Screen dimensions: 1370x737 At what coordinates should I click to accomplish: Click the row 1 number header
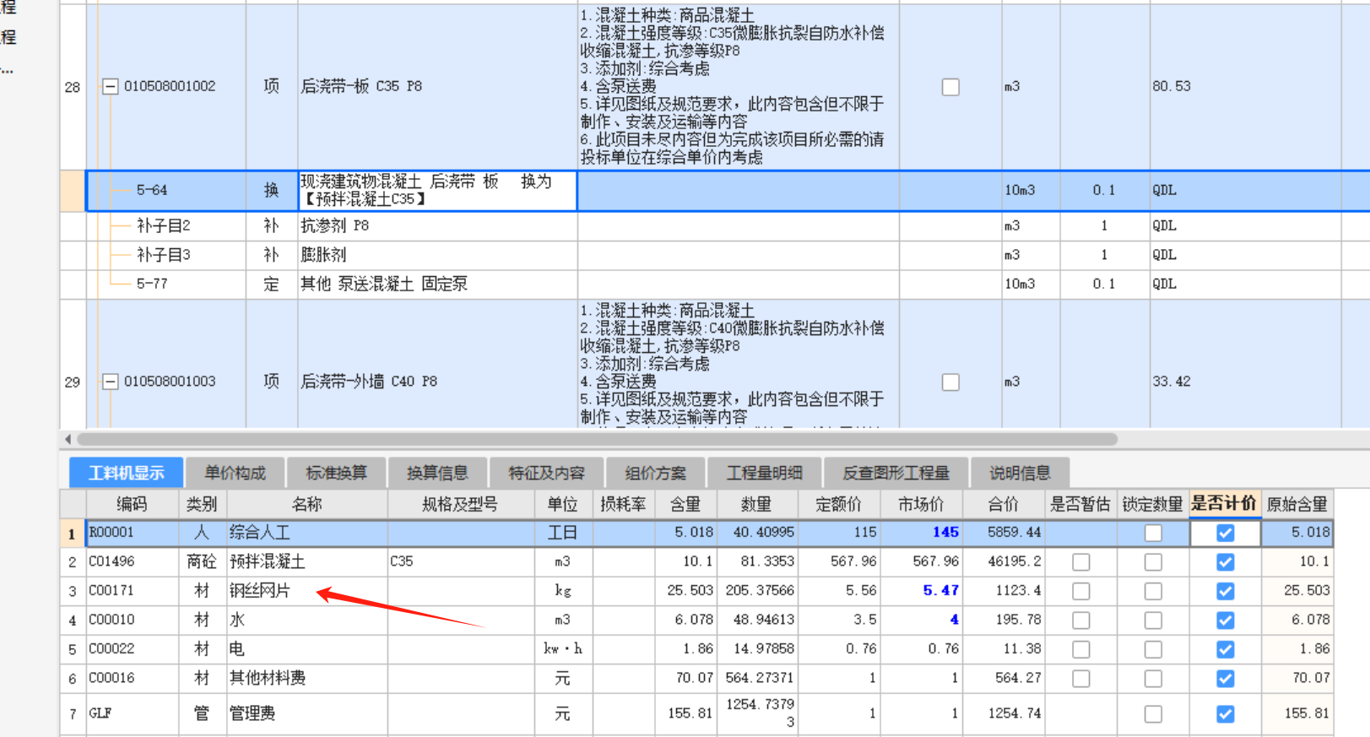click(73, 534)
